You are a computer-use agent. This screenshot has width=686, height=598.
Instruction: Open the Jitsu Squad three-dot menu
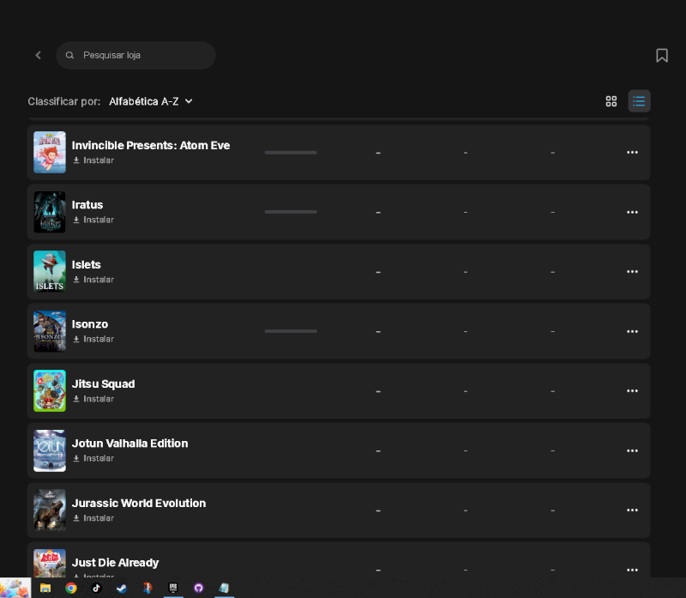pos(632,391)
